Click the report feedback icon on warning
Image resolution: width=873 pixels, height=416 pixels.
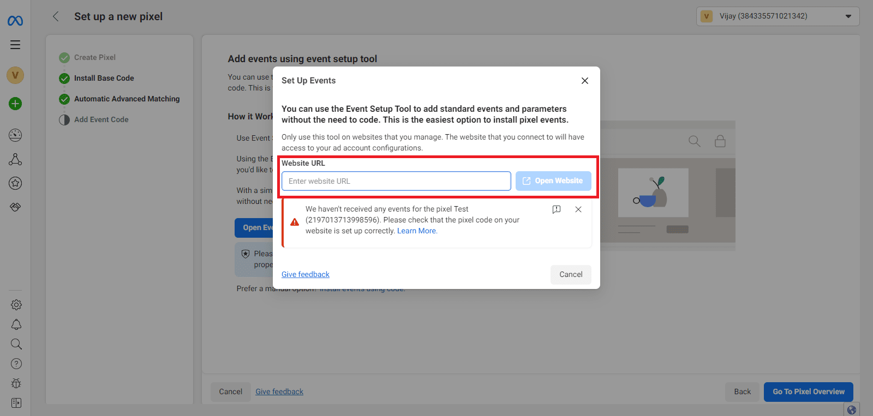[x=557, y=209]
